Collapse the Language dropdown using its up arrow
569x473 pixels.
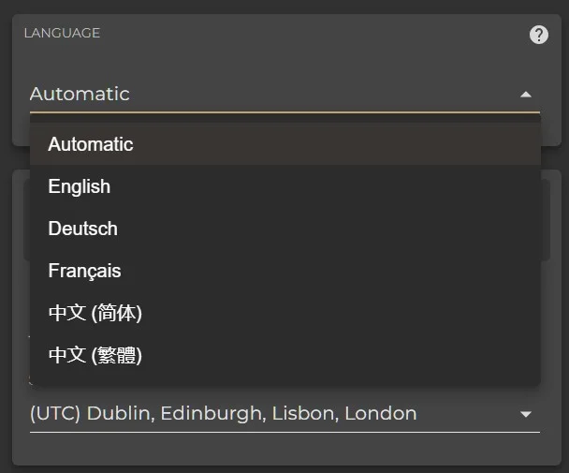click(x=526, y=95)
